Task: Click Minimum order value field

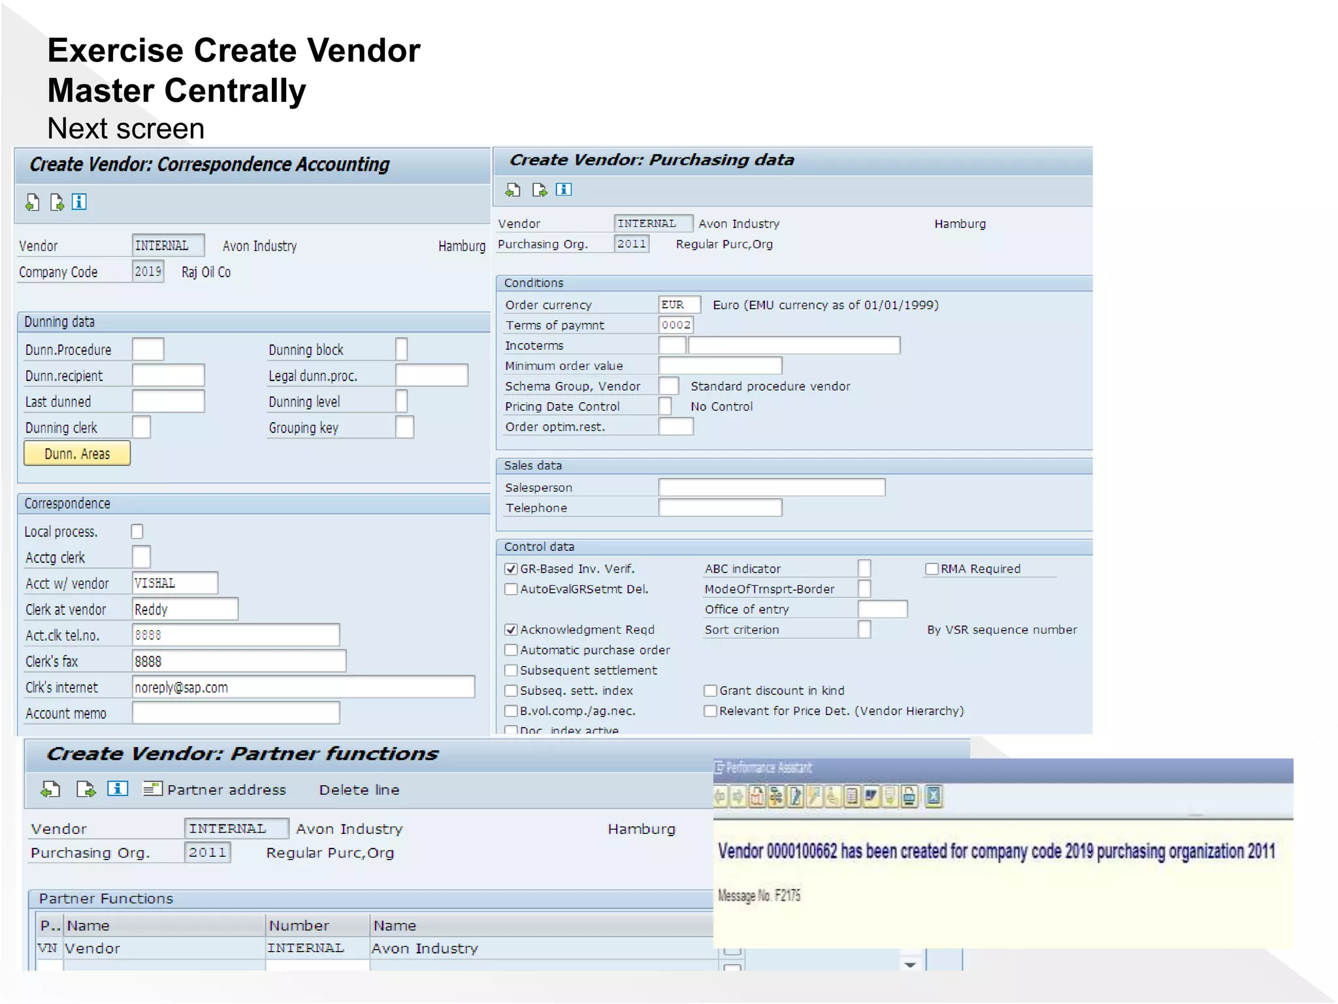Action: pyautogui.click(x=720, y=365)
